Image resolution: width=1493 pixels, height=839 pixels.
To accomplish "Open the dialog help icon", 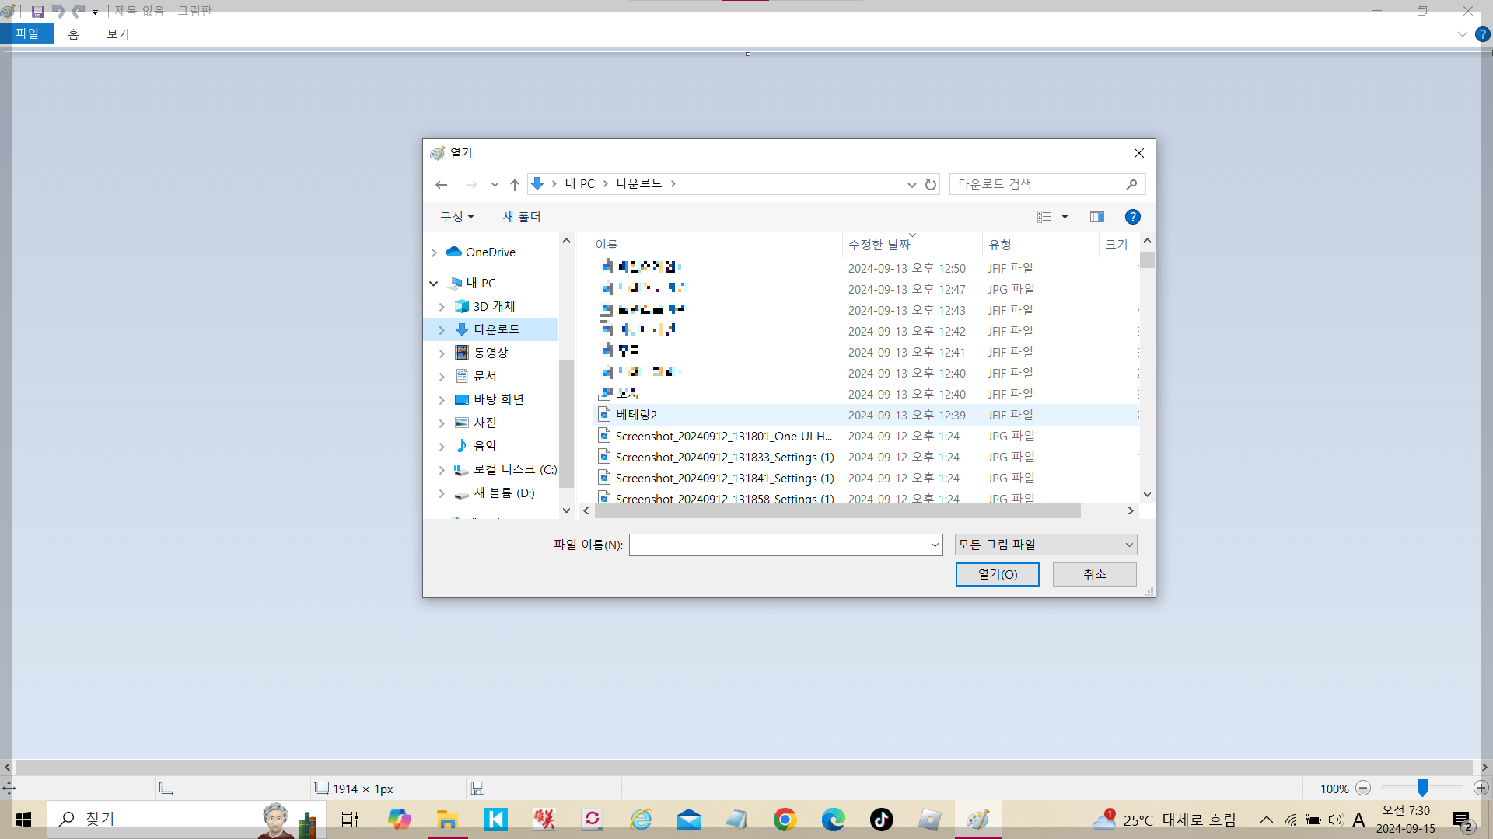I will pos(1132,217).
